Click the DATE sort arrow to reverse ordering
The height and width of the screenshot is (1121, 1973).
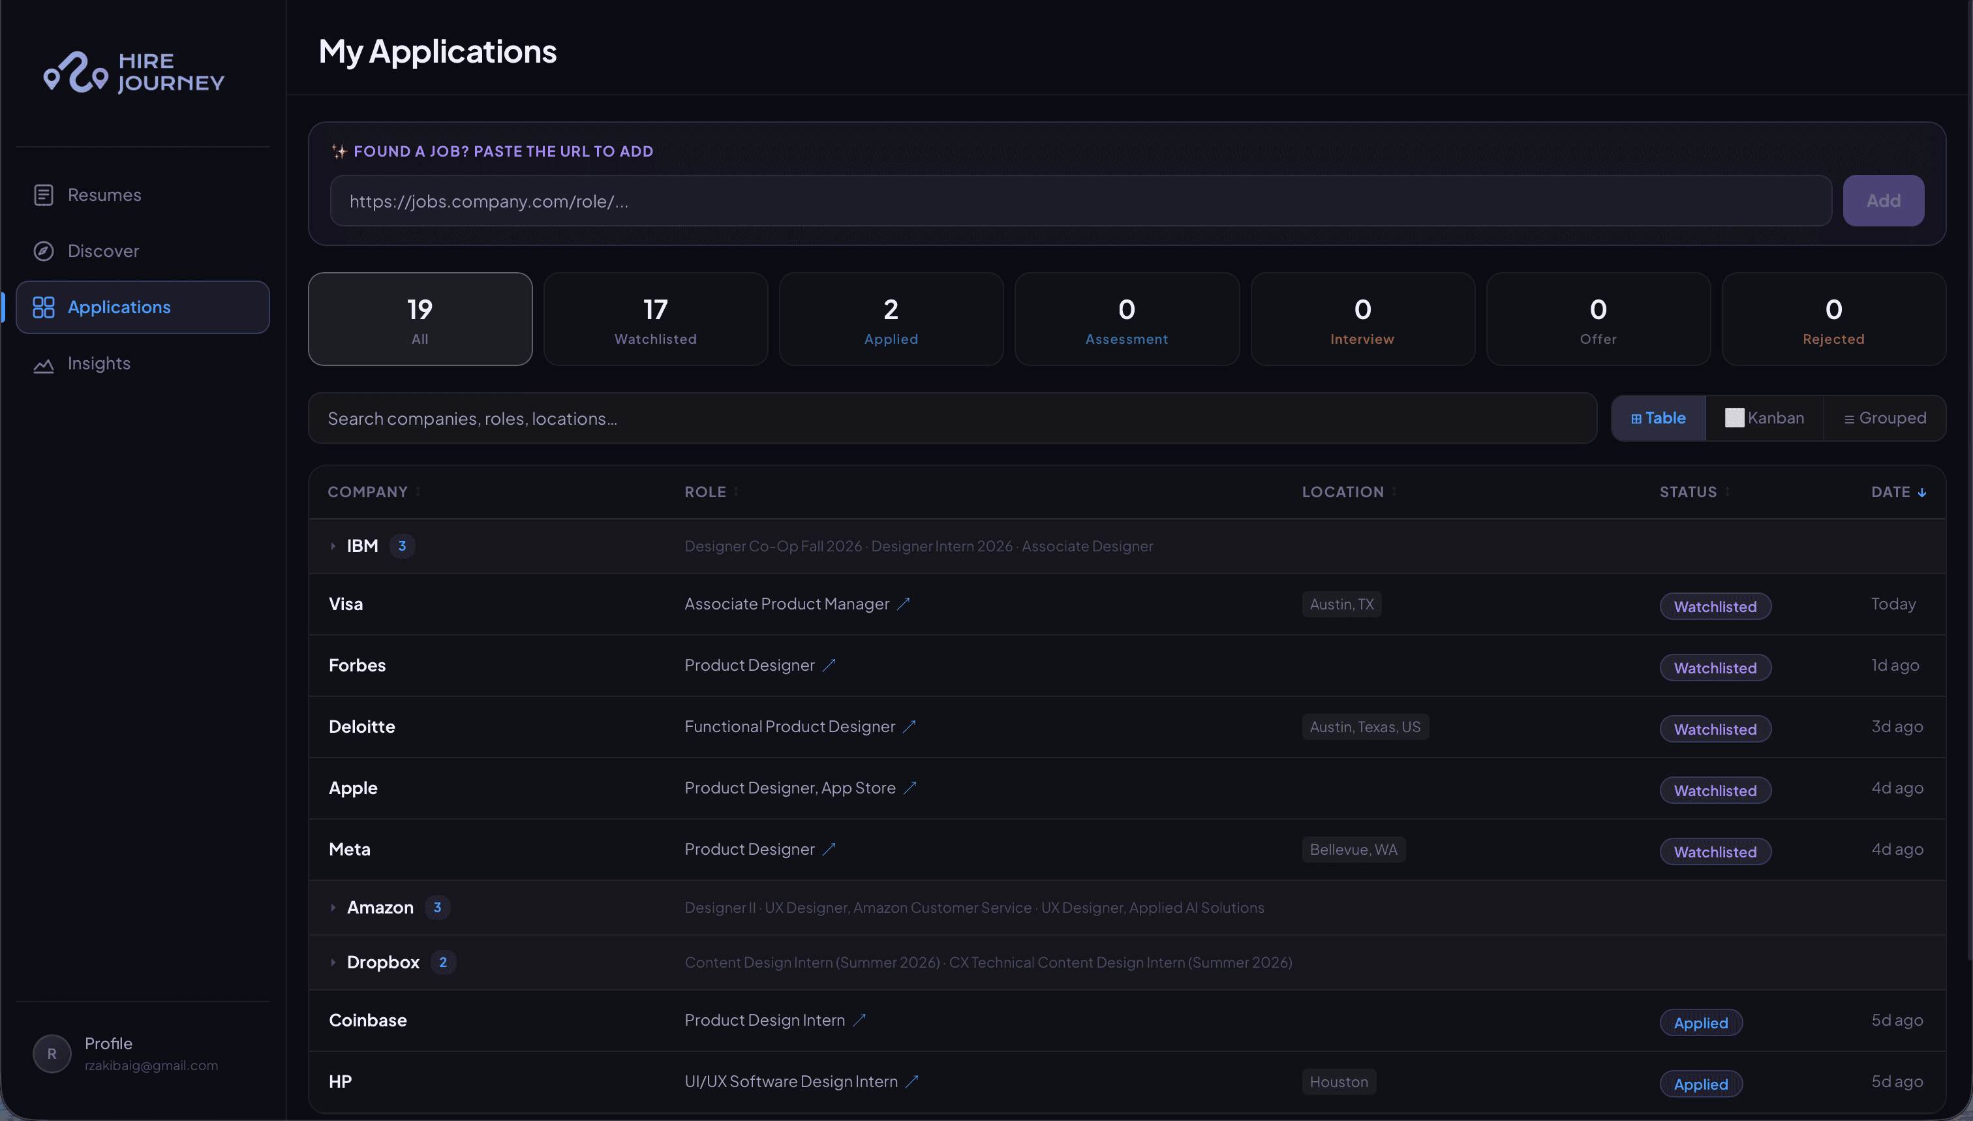tap(1923, 492)
